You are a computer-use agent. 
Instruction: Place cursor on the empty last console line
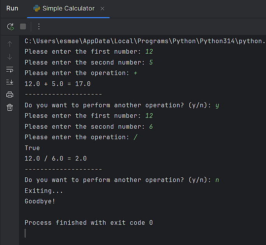(x=26, y=233)
